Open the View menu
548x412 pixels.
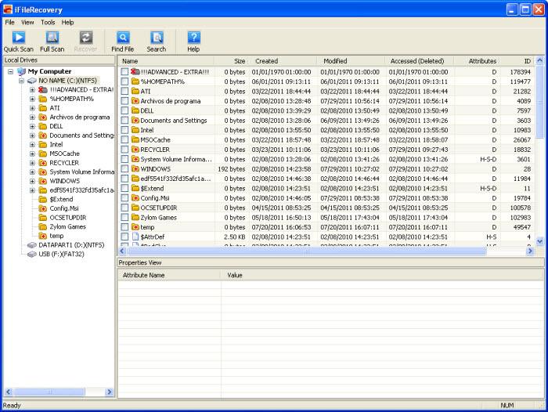point(27,23)
